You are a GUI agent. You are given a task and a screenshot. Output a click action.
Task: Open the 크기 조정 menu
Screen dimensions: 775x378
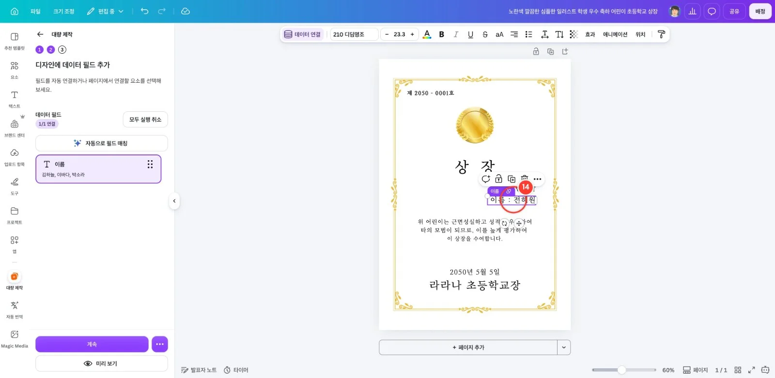(x=64, y=11)
